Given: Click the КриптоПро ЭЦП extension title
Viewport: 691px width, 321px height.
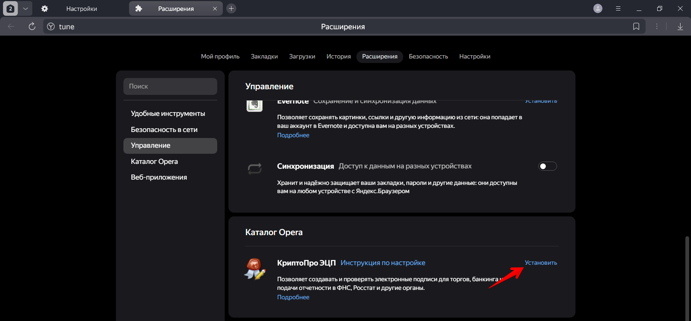Looking at the screenshot, I should click(x=306, y=263).
